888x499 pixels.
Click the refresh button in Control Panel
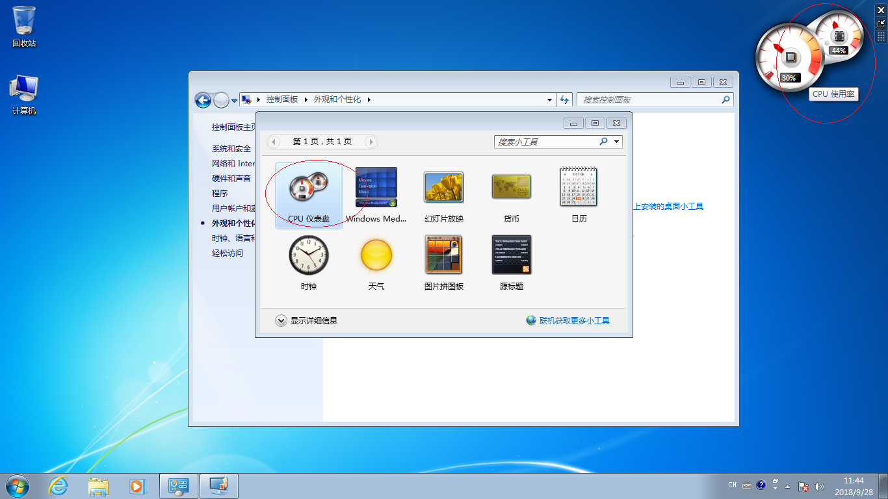[564, 100]
